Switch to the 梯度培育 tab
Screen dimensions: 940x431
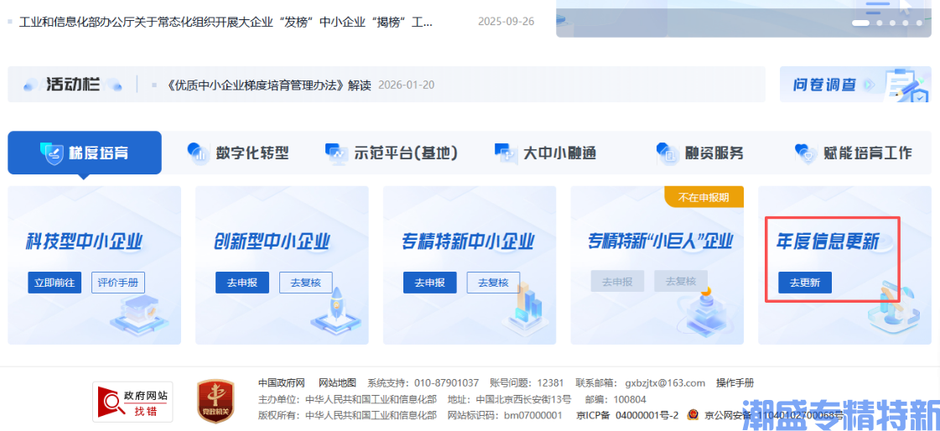(x=85, y=153)
